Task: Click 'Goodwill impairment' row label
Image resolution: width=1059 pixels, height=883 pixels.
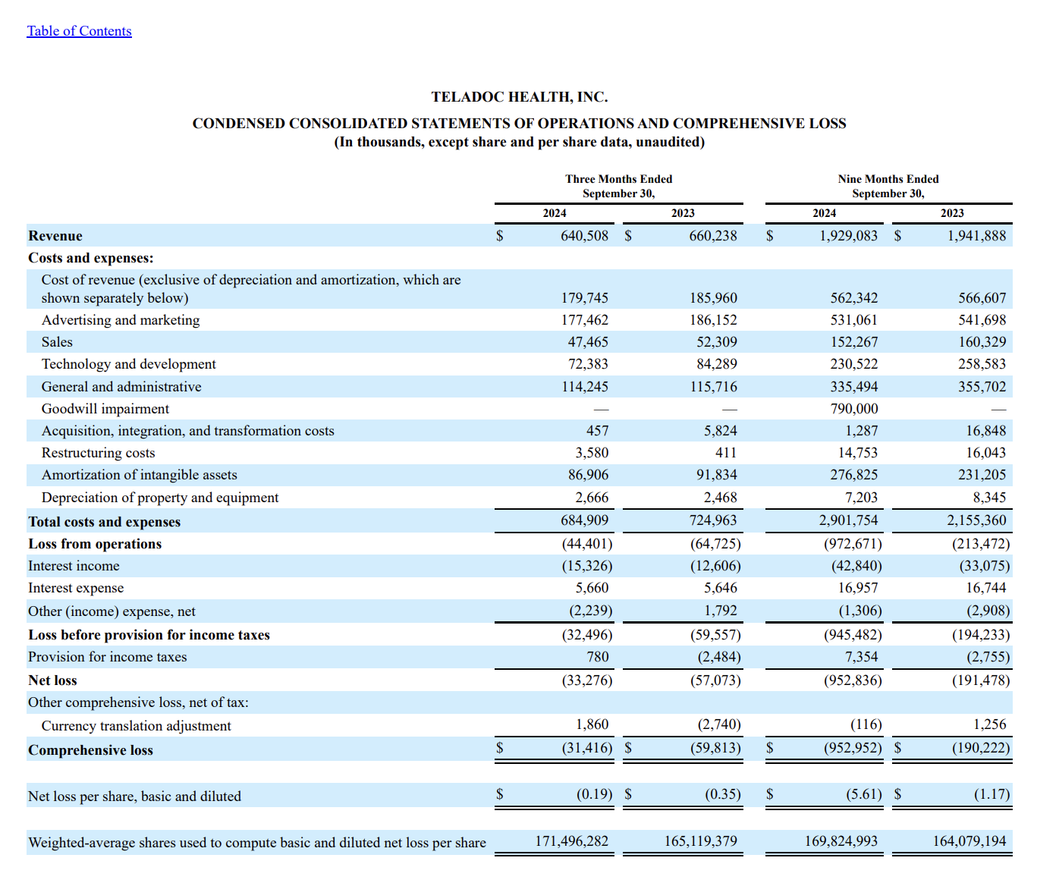Action: pos(105,409)
